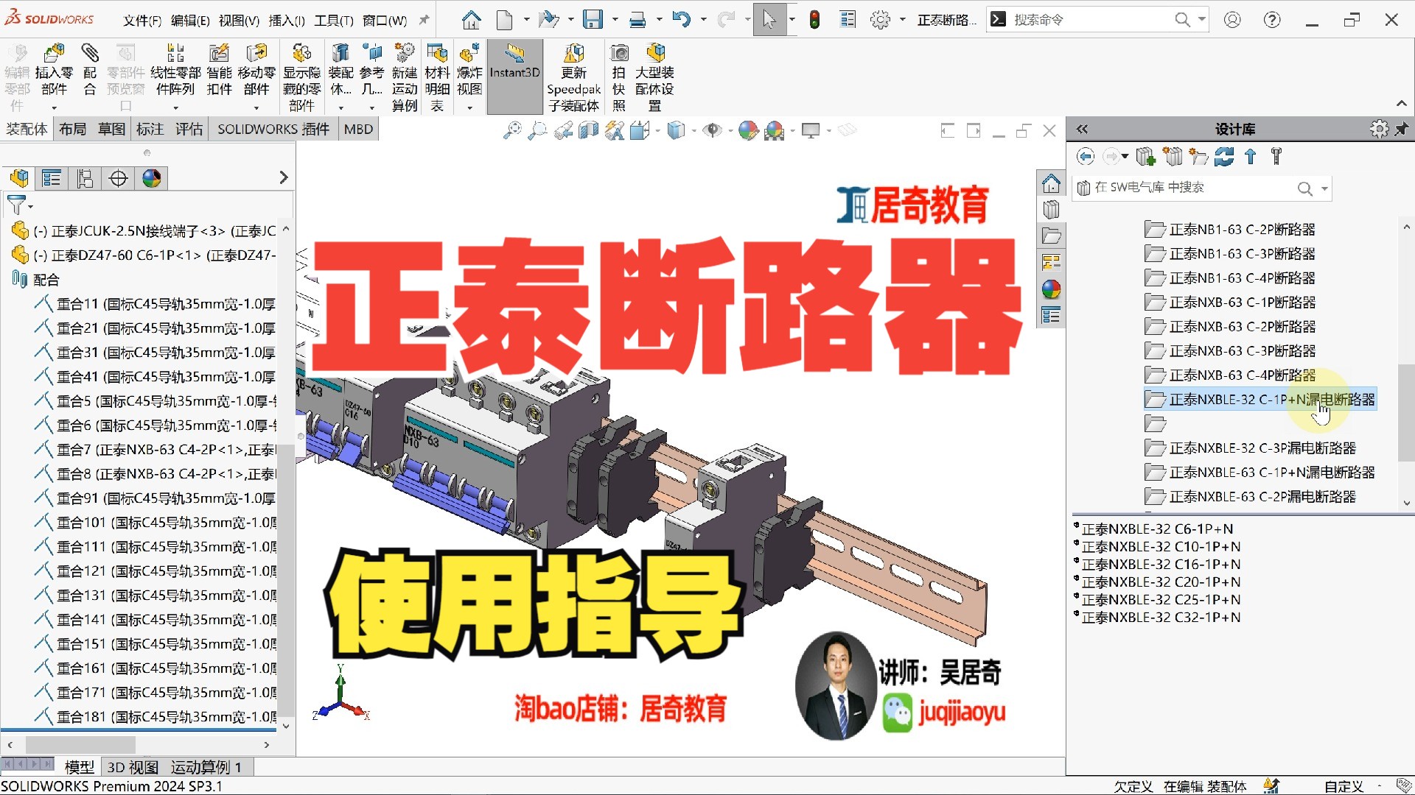Click Update Speedpak subassemblies

click(x=573, y=77)
